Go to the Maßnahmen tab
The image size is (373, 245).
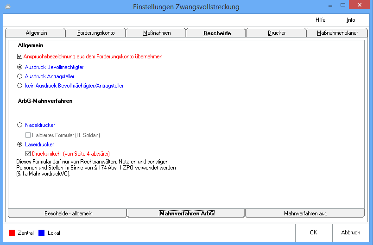(x=156, y=33)
